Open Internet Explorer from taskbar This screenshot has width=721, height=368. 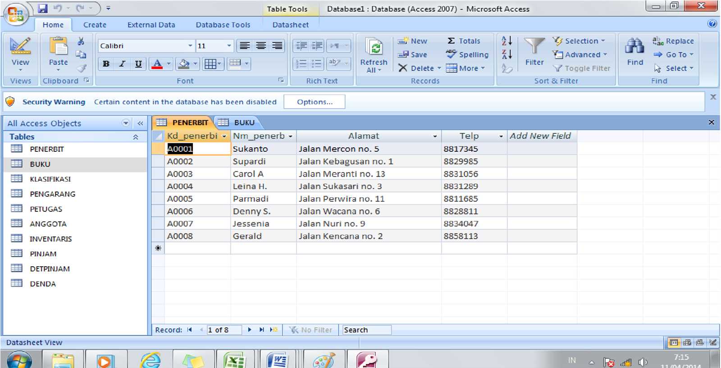click(x=150, y=360)
